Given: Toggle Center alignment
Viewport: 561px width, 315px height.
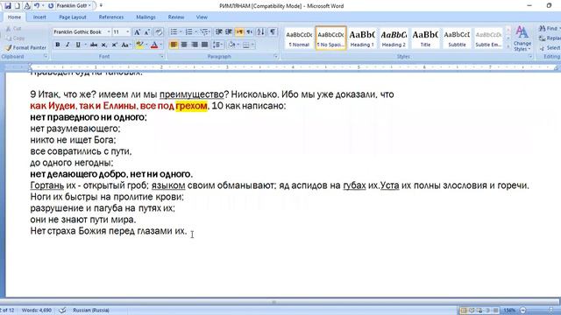Looking at the screenshot, I should (x=184, y=45).
